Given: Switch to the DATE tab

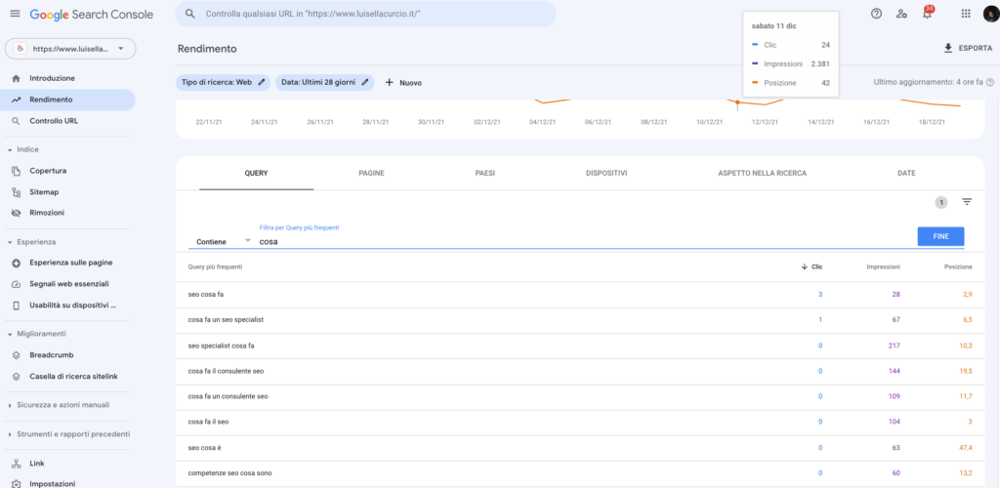Looking at the screenshot, I should (906, 174).
